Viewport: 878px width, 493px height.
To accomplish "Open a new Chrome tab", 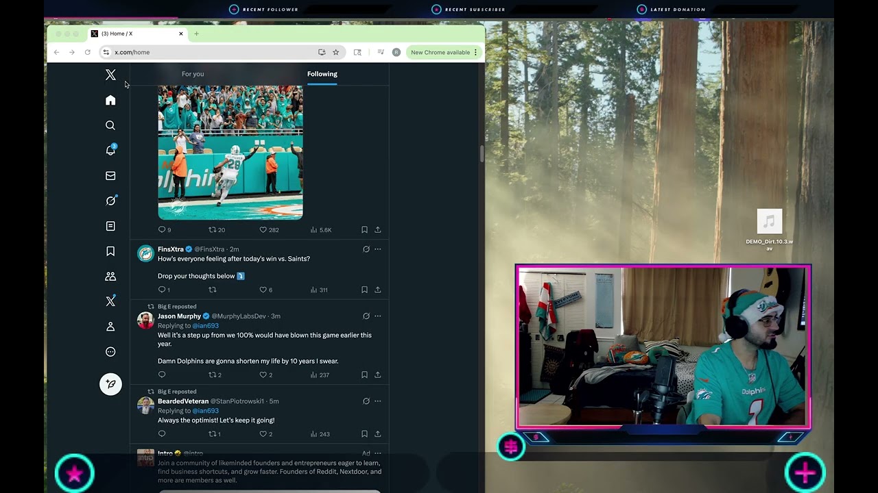I will tap(196, 34).
